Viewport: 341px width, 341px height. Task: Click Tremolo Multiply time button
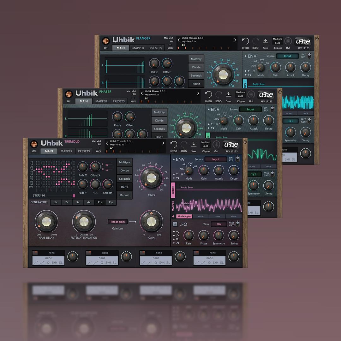[124, 162]
